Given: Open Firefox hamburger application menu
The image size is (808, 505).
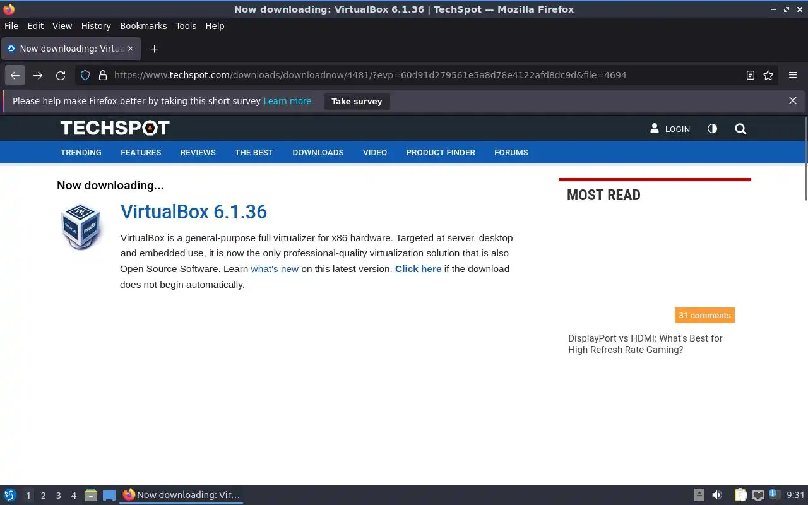Looking at the screenshot, I should (793, 75).
